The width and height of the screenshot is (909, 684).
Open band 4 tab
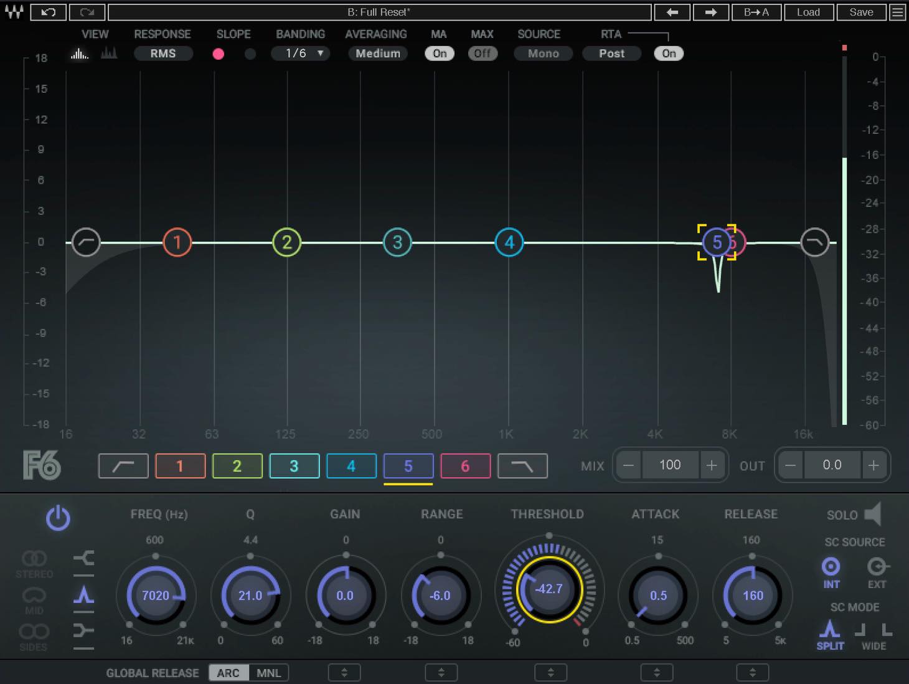[x=351, y=466]
